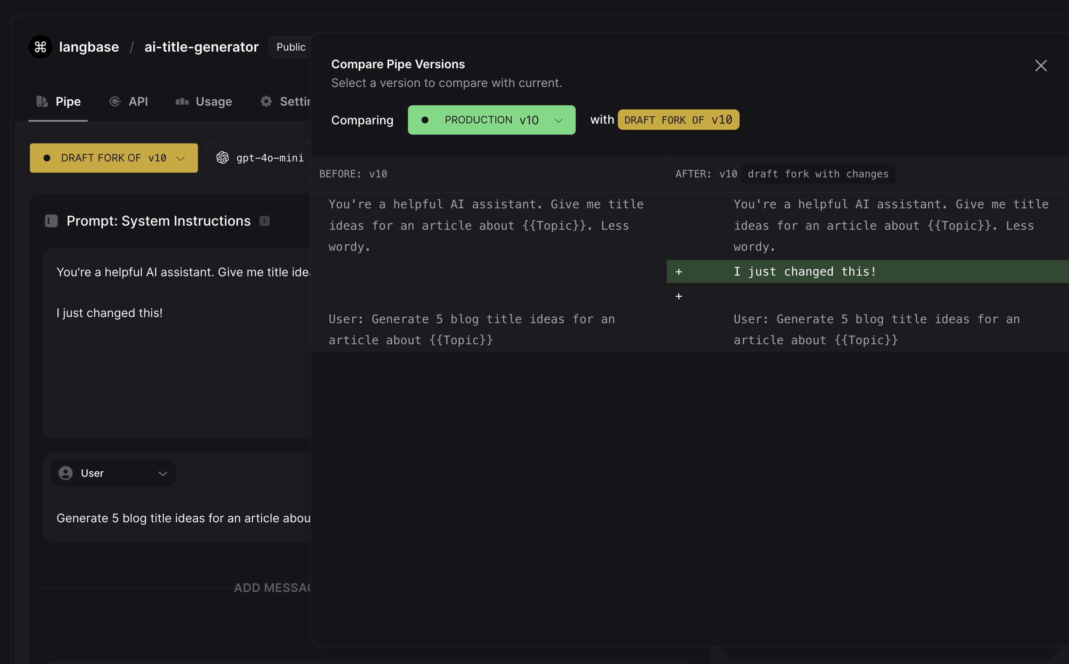Viewport: 1069px width, 664px height.
Task: Switch to the API tab
Action: pyautogui.click(x=128, y=102)
